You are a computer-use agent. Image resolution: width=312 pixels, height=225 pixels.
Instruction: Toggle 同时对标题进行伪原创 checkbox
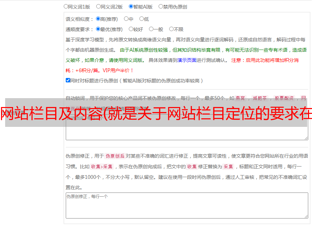(68, 80)
